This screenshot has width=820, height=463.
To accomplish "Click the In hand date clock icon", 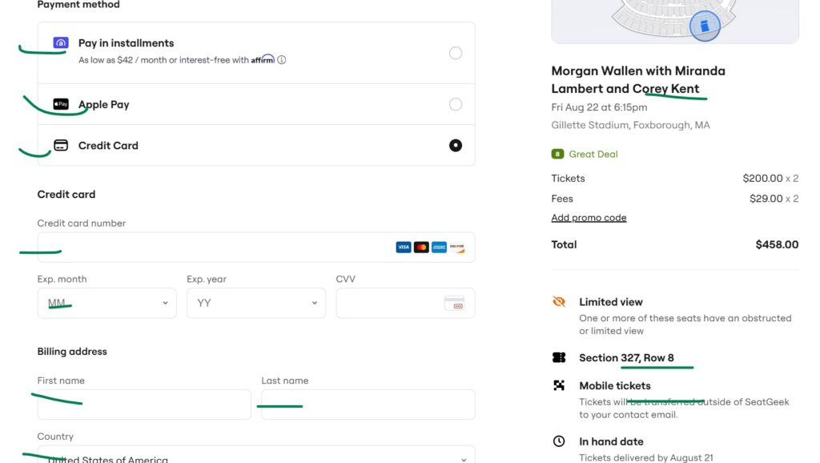I will click(x=559, y=441).
